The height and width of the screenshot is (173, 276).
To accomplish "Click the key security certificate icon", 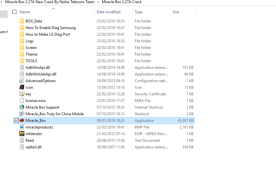I will click(21, 94).
